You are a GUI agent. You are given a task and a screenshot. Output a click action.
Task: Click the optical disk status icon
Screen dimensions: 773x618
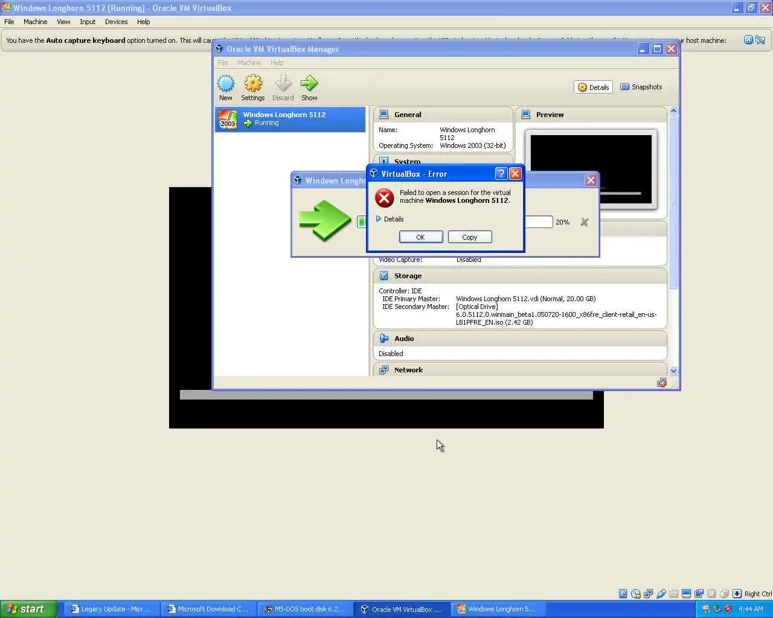coord(636,594)
